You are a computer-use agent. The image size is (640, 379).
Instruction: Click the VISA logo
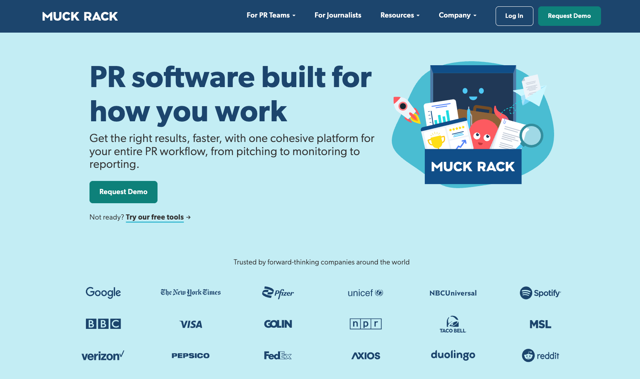[191, 325]
